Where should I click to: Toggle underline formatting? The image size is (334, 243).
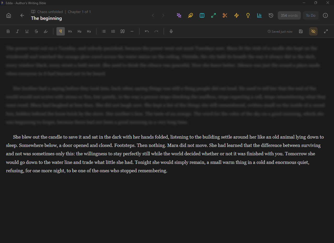tap(27, 31)
